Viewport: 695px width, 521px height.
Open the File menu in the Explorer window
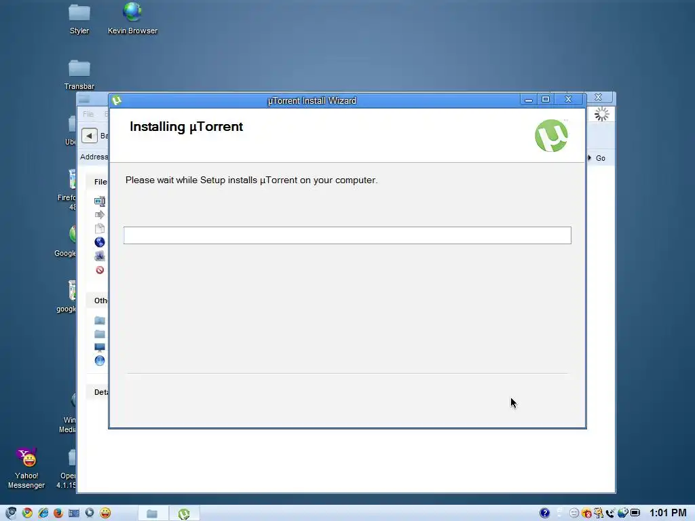point(88,114)
